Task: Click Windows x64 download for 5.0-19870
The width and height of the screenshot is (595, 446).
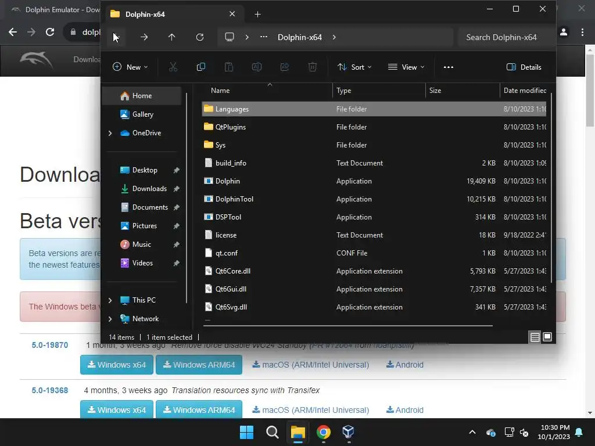Action: (x=116, y=365)
